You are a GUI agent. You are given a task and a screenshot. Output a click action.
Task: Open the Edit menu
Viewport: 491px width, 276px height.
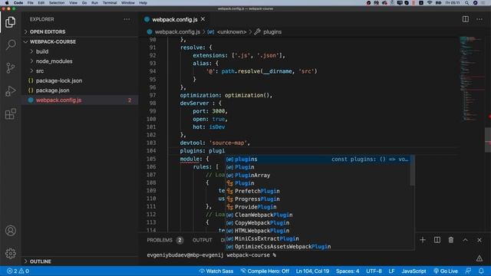41,3
